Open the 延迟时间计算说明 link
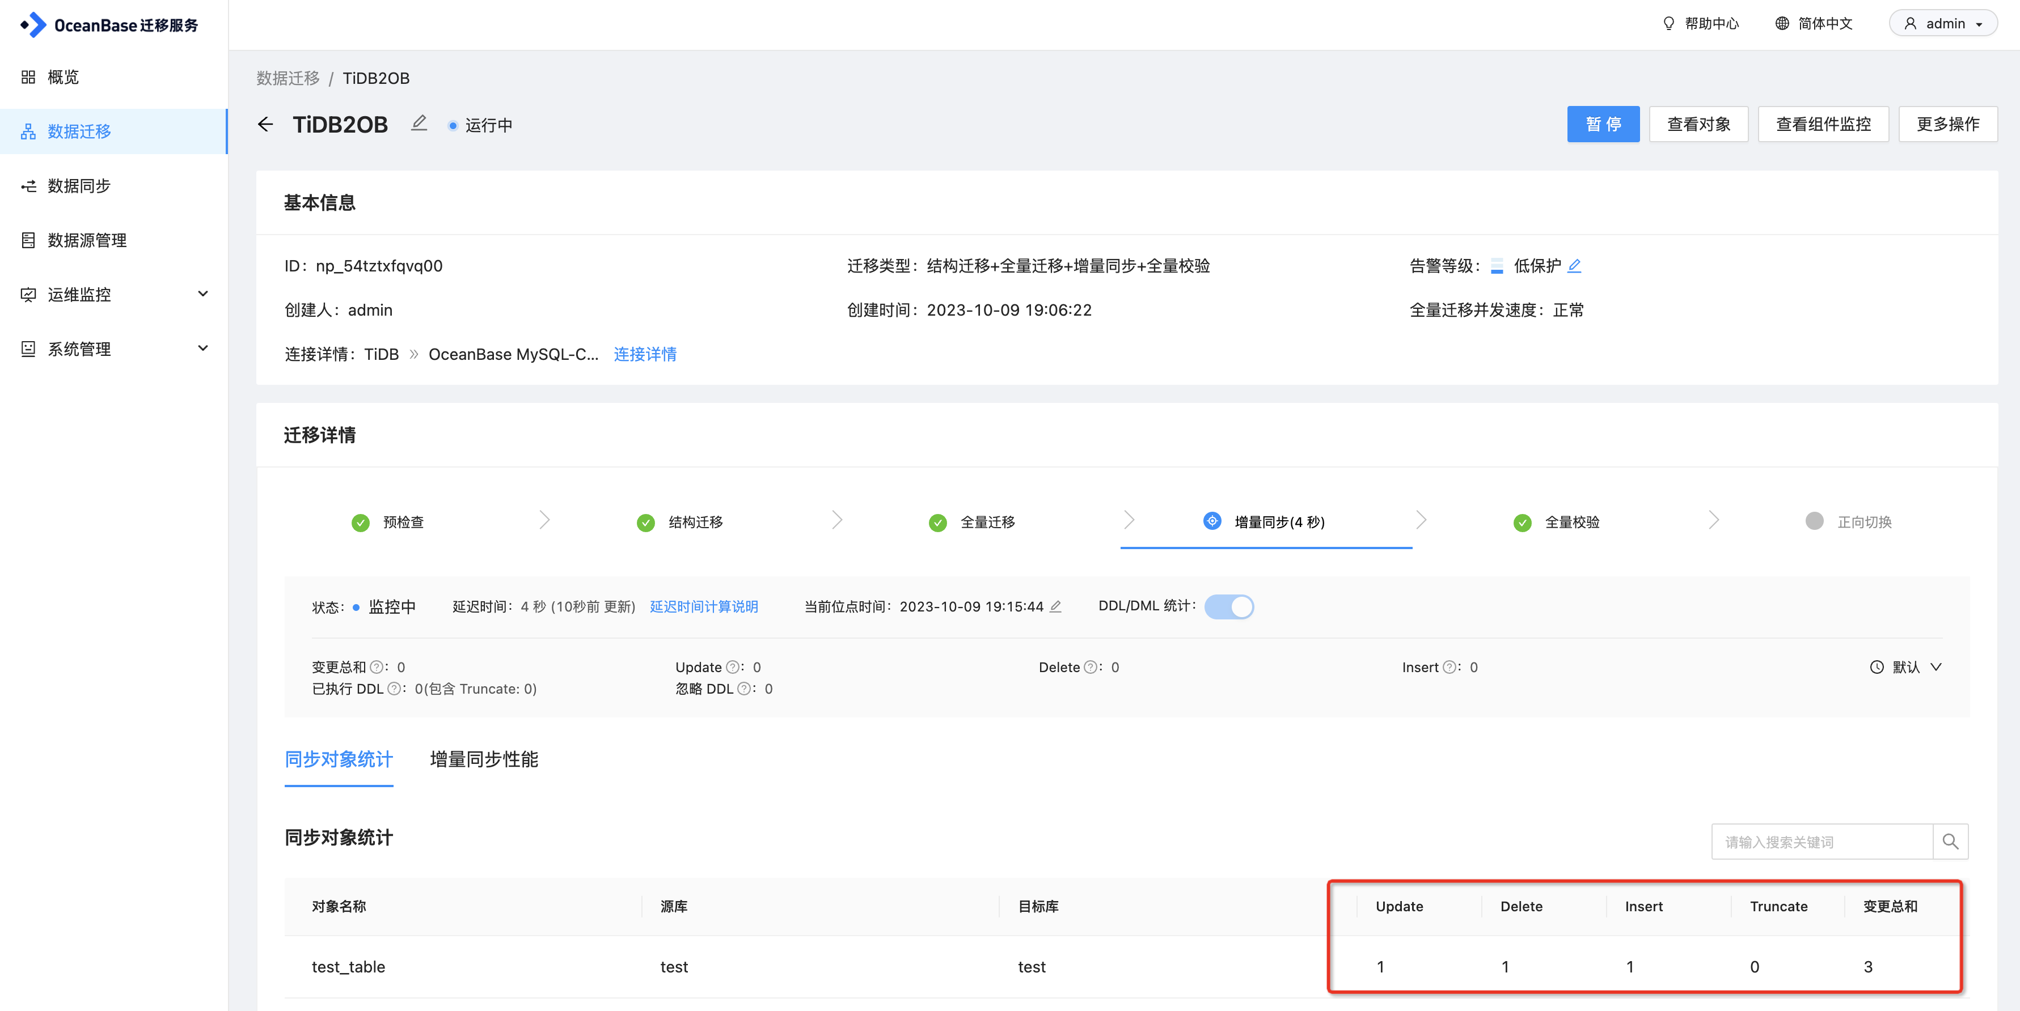 point(703,606)
